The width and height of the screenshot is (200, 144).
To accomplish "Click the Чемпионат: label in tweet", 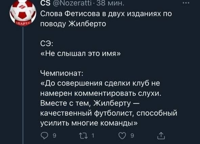I will [62, 74].
